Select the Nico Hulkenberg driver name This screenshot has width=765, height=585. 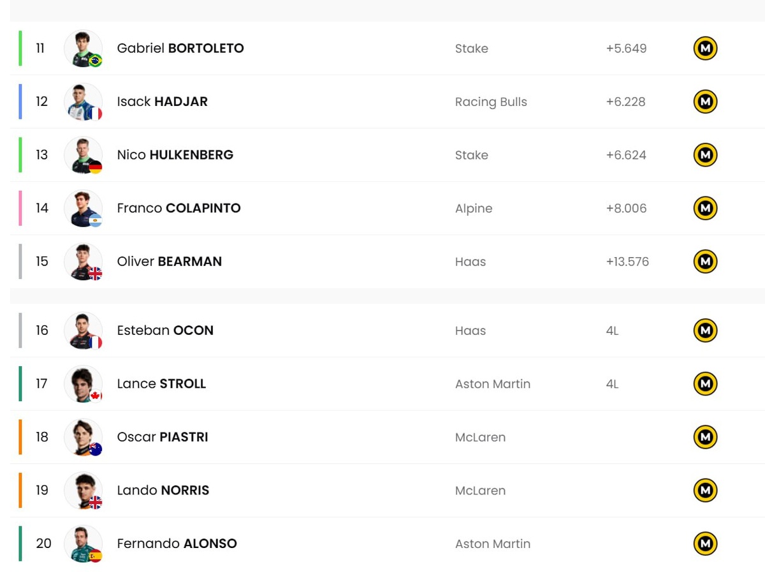(175, 155)
